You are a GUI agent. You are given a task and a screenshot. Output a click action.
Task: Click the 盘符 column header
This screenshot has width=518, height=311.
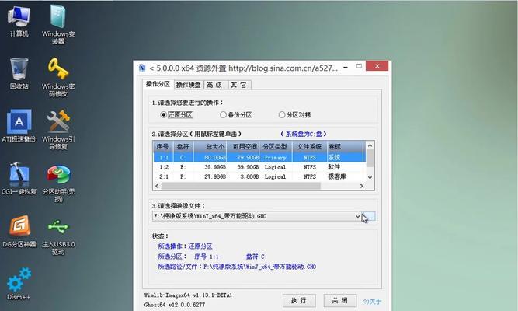tap(183, 147)
